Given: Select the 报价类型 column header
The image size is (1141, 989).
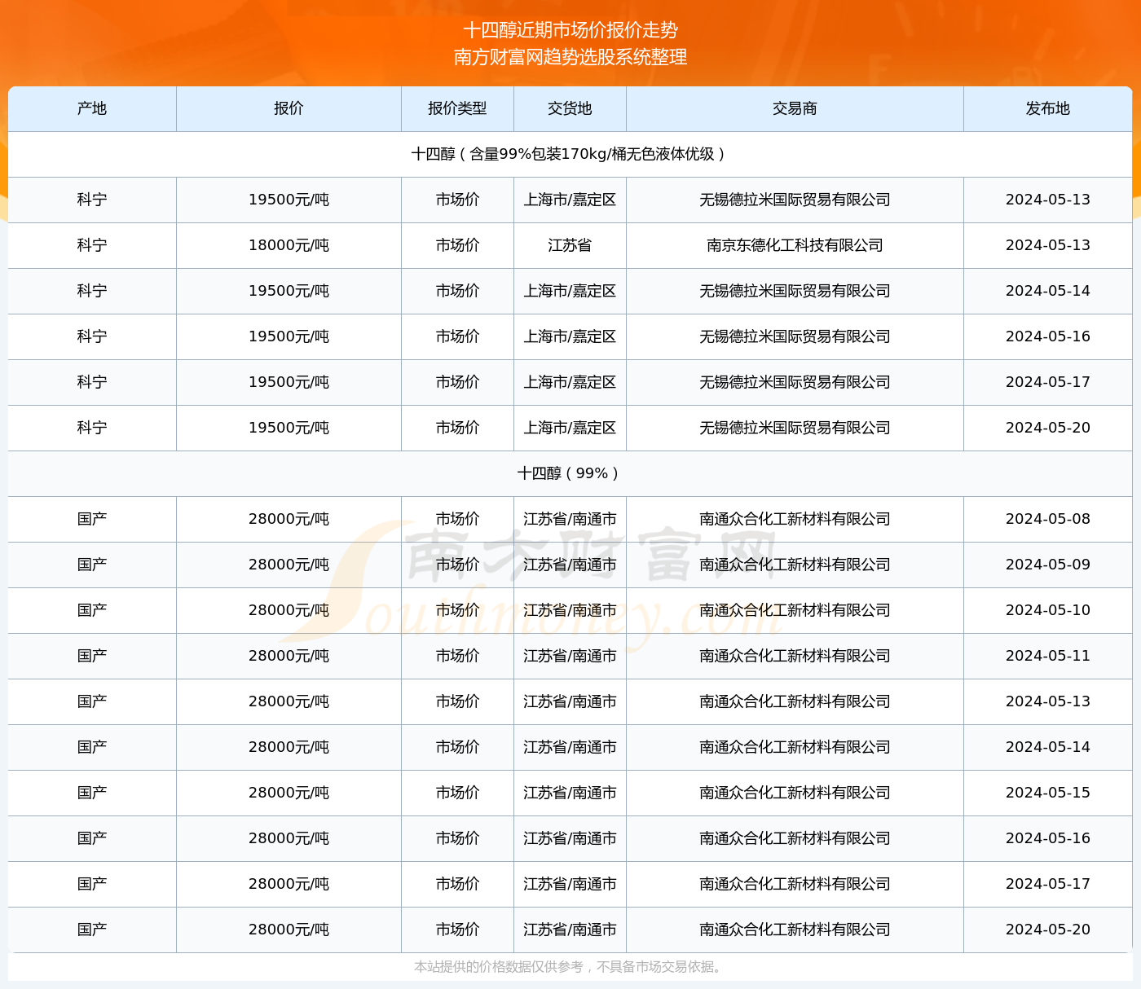Looking at the screenshot, I should (457, 108).
